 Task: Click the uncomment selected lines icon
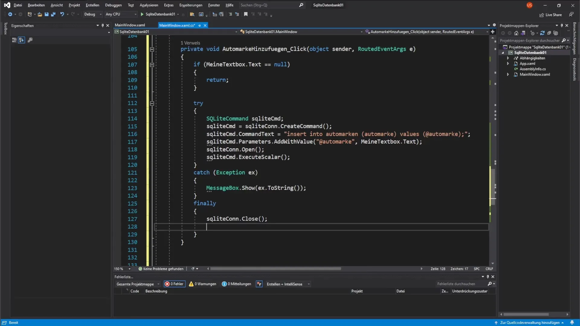pyautogui.click(x=237, y=14)
